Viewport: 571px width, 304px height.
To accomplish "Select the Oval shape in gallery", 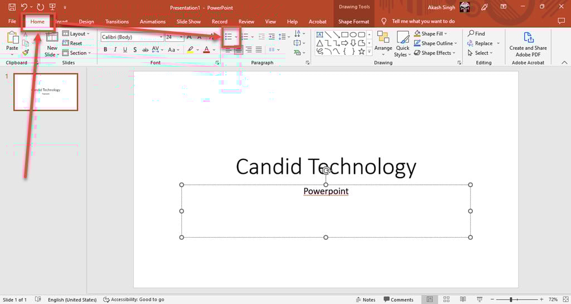I will [x=353, y=35].
